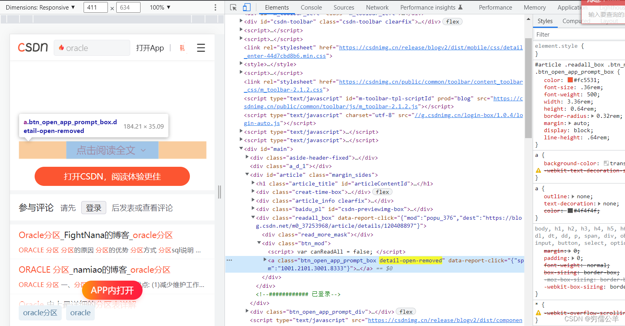Click the oracle tag chip

pos(80,312)
